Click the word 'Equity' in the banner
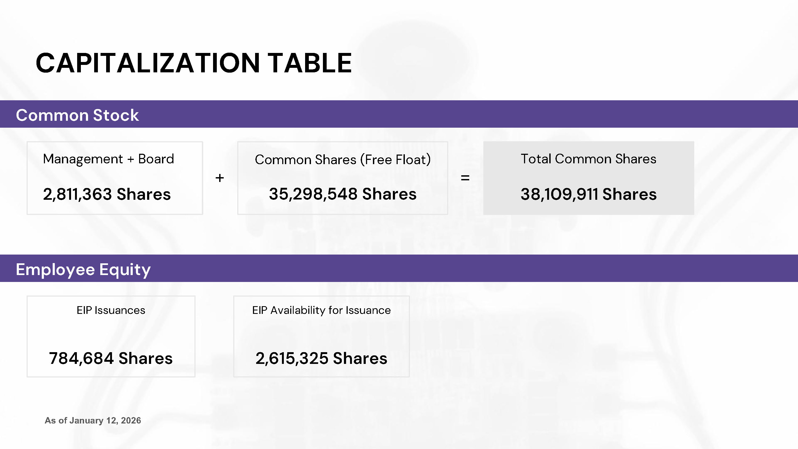 point(125,269)
